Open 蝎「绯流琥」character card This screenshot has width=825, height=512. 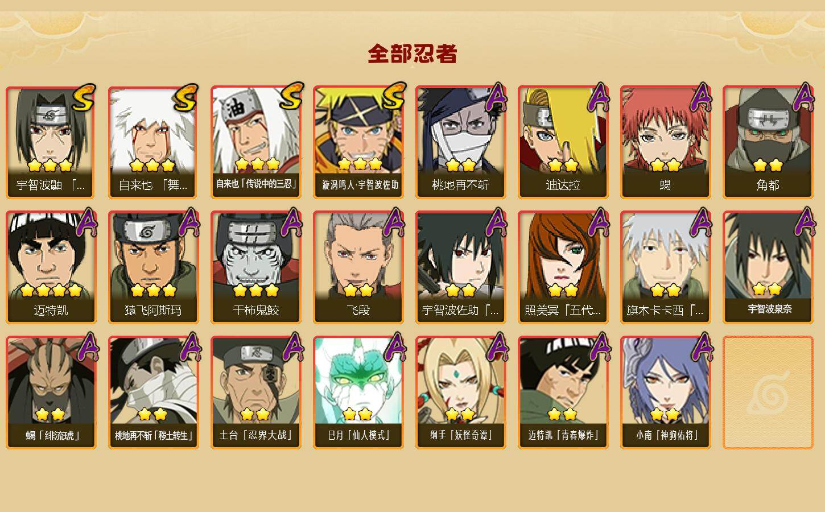51,393
